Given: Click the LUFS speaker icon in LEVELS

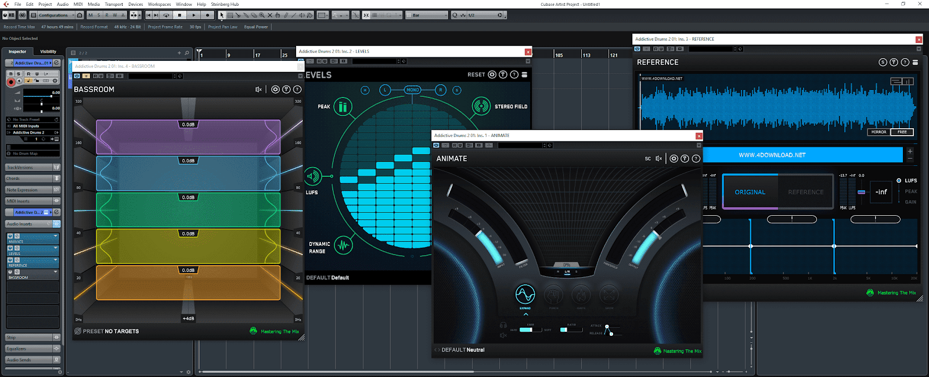Looking at the screenshot, I should (313, 176).
